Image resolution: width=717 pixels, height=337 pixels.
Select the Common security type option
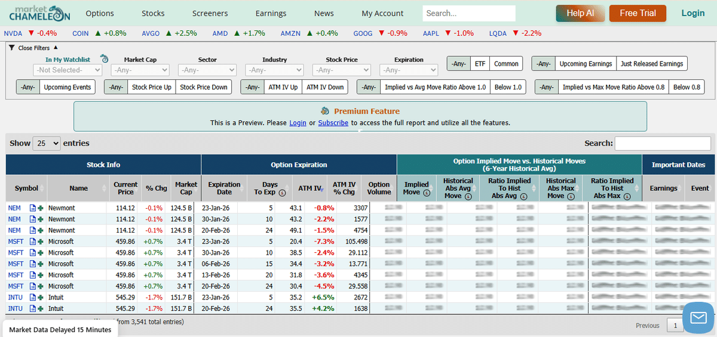click(506, 63)
